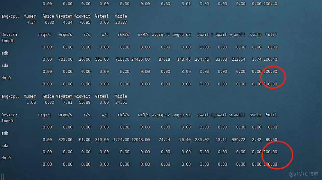Click avgqu-sz value 70.40
The image size is (322, 180).
[x=185, y=140]
